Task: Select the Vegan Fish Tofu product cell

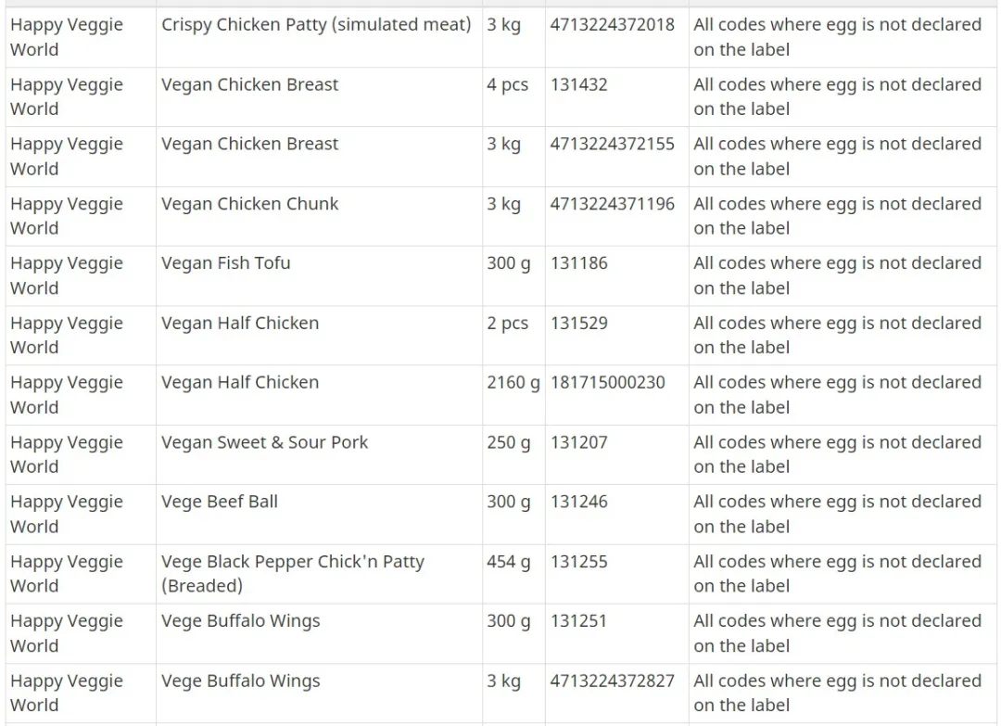Action: pyautogui.click(x=319, y=275)
